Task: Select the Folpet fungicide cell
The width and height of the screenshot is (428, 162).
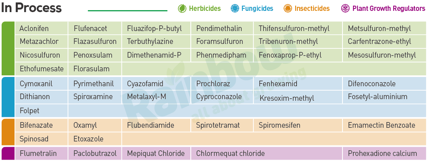Action: pyautogui.click(x=41, y=111)
